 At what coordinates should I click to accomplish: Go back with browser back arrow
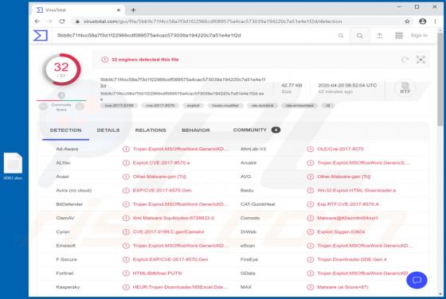(37, 21)
